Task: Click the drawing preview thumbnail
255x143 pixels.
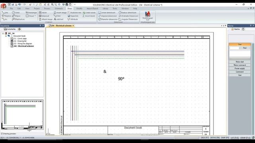Action: (22, 115)
